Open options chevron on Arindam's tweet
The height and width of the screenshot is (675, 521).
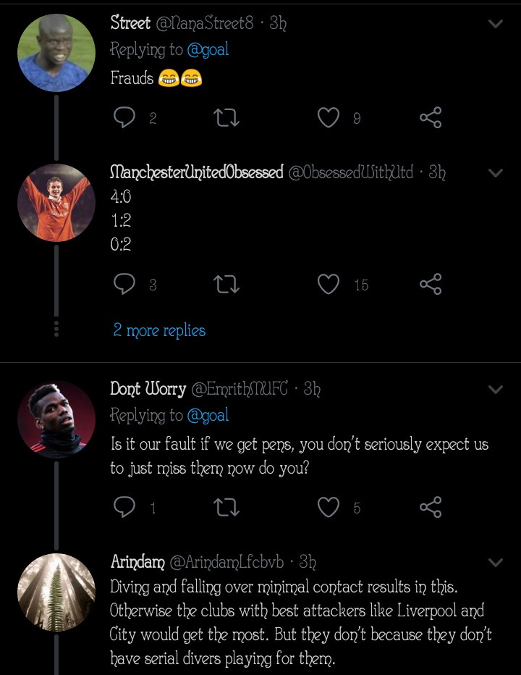click(496, 562)
